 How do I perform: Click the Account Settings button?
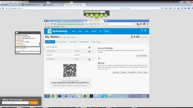click(x=142, y=55)
